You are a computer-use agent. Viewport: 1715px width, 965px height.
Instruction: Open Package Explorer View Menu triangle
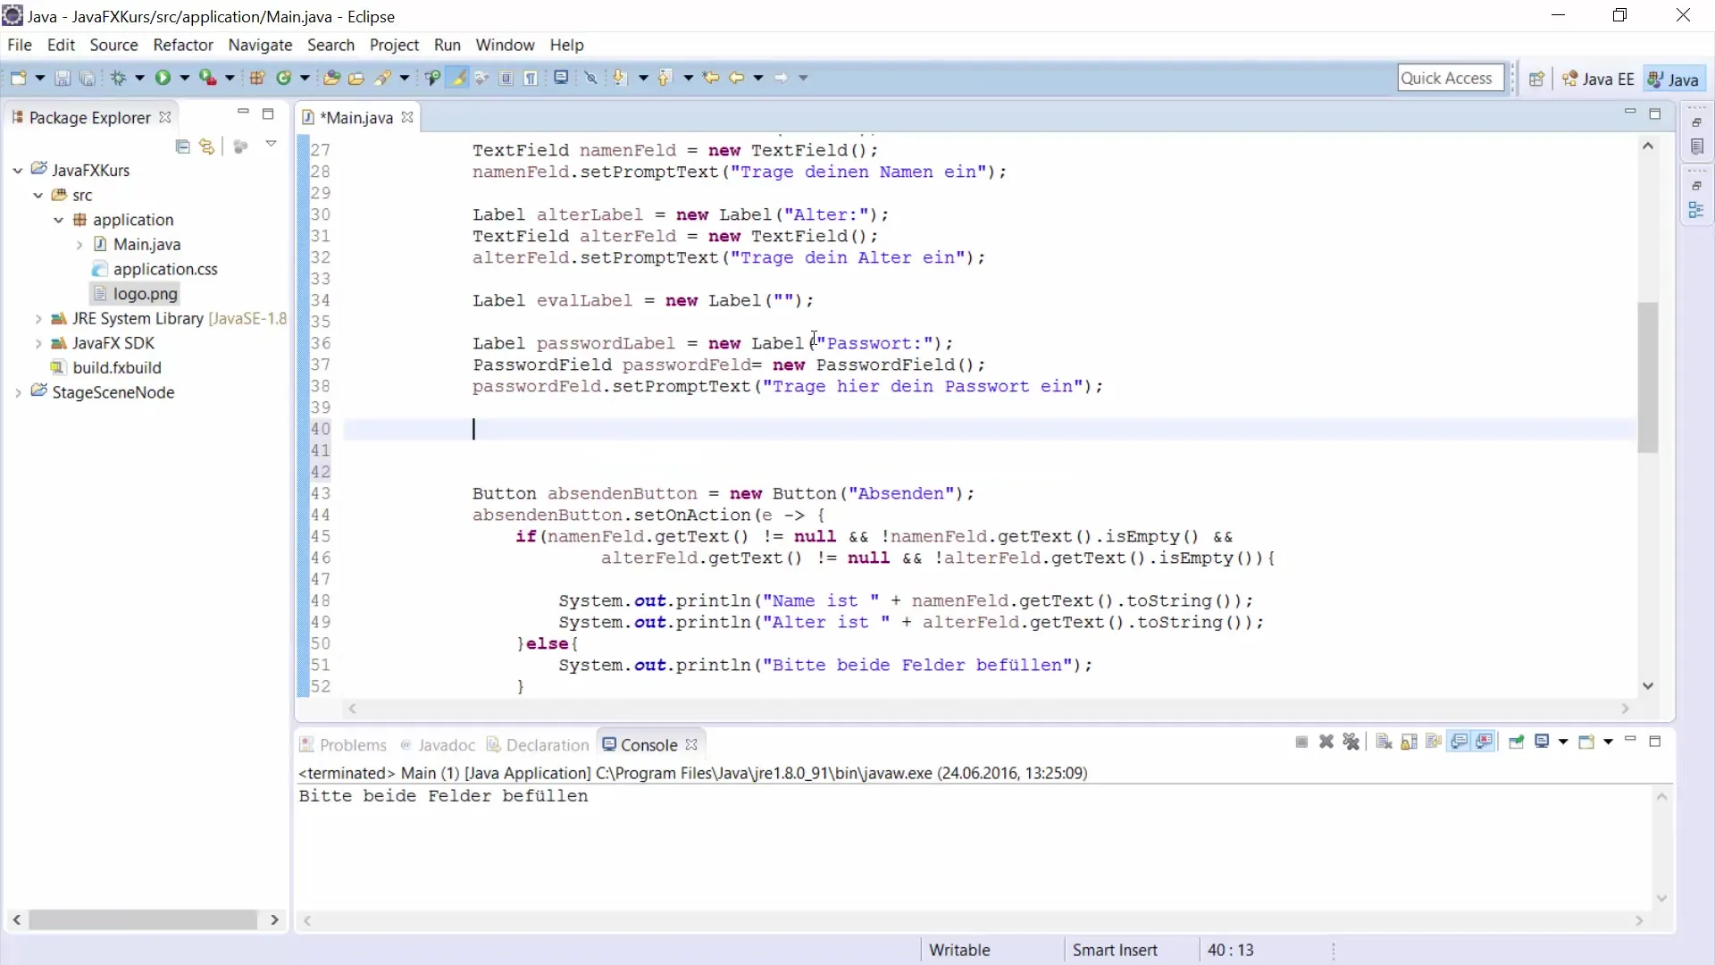(271, 144)
